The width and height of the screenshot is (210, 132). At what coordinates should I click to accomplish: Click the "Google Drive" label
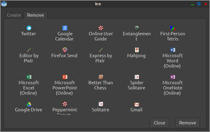click(29, 110)
